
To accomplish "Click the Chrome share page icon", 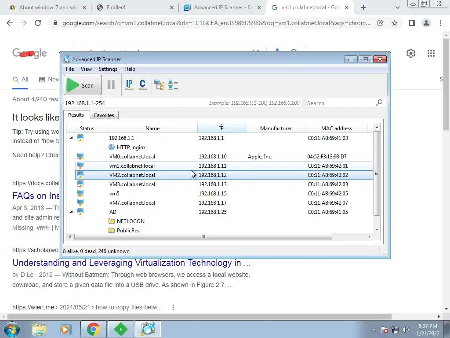I will coord(381,23).
